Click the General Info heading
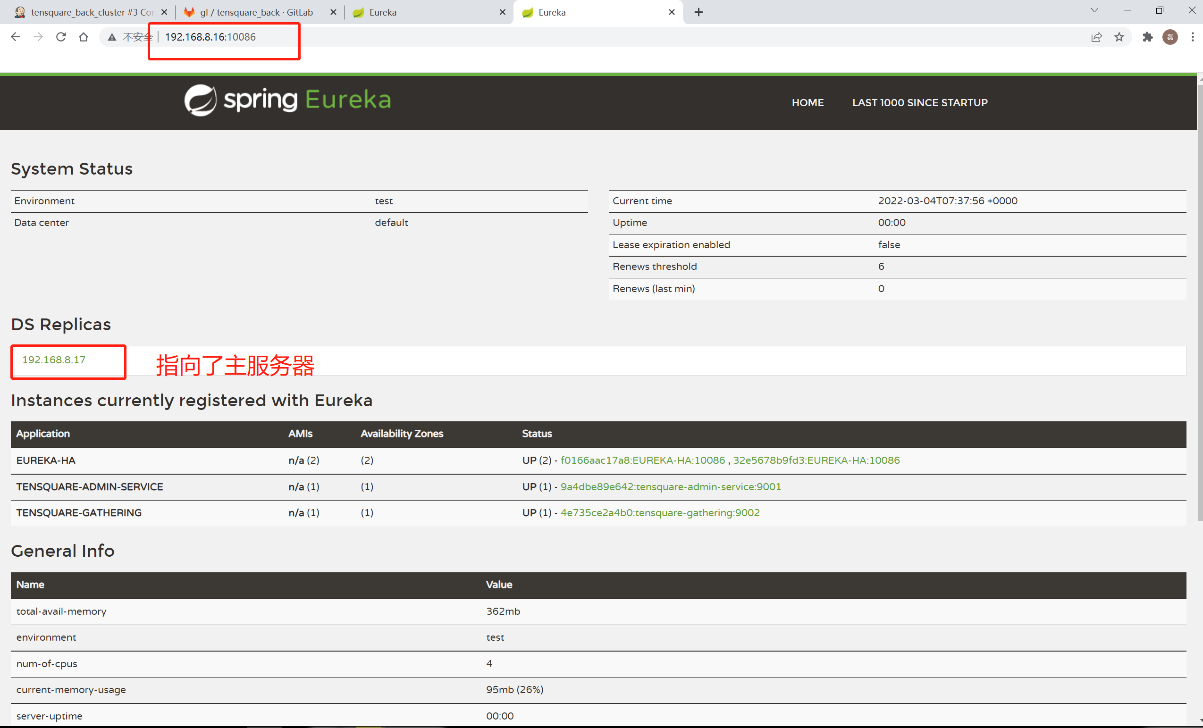1203x728 pixels. pyautogui.click(x=62, y=551)
